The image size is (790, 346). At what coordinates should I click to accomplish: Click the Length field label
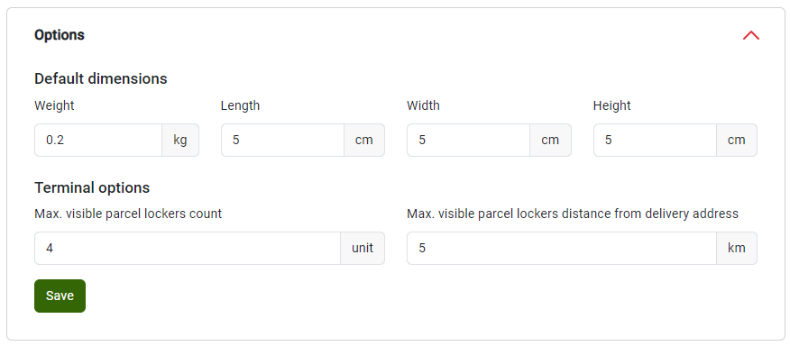240,105
